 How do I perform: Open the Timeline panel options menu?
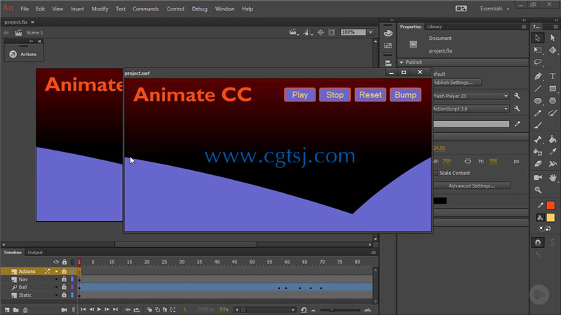(x=373, y=253)
